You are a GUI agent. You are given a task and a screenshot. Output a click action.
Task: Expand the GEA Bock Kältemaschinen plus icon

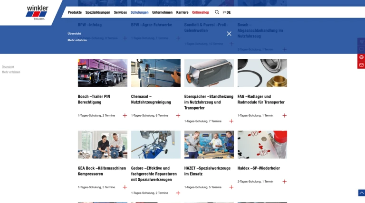tap(125, 187)
